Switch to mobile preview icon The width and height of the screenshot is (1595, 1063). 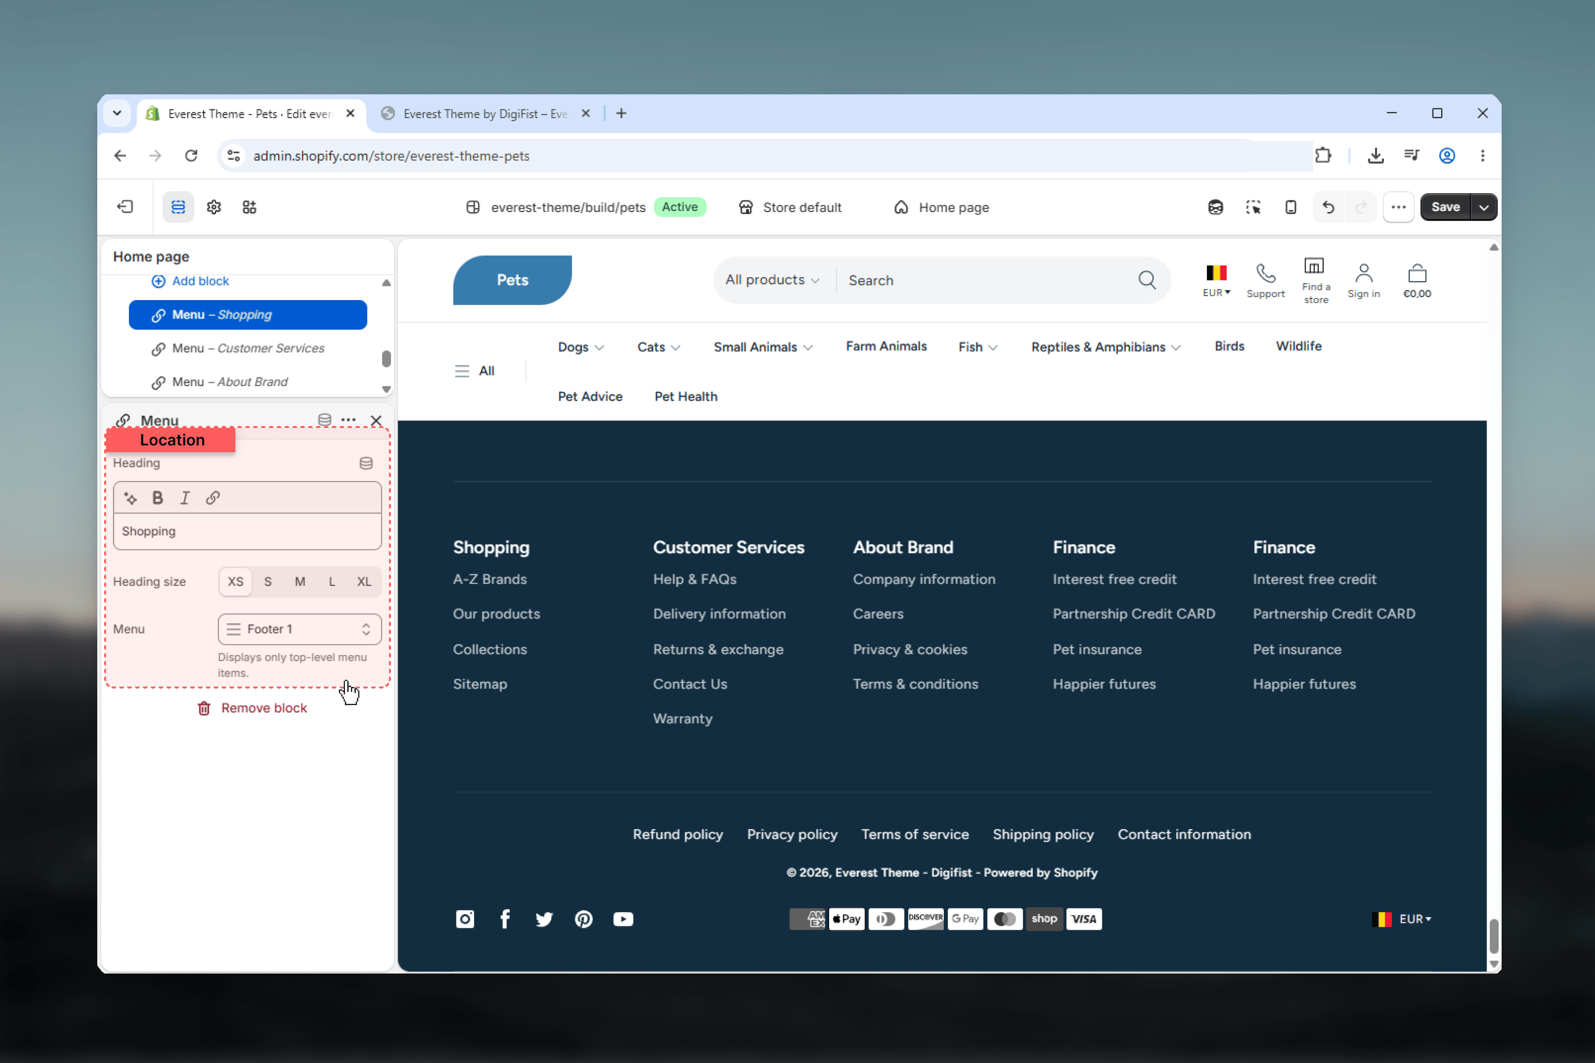click(1291, 207)
